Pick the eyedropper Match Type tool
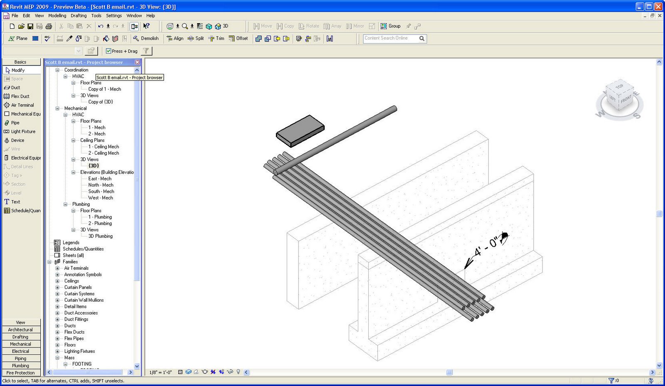 click(69, 39)
